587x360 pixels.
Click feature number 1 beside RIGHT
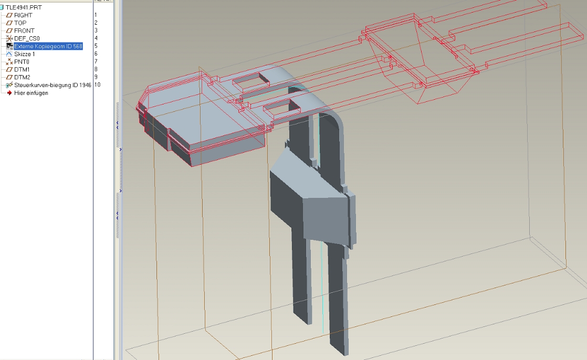tap(96, 15)
